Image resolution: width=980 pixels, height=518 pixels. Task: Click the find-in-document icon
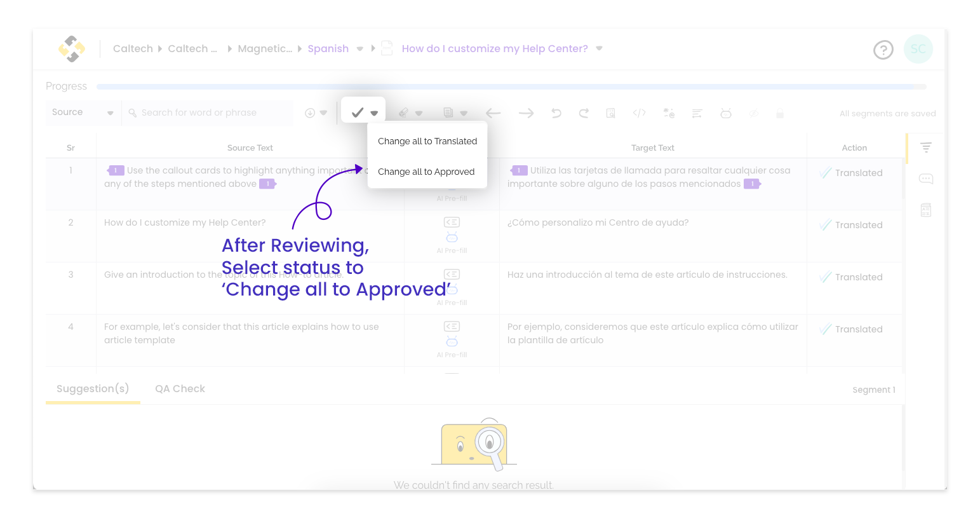tap(611, 113)
